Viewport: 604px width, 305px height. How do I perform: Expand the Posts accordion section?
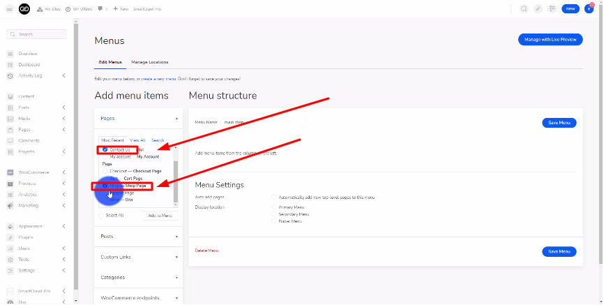(137, 237)
